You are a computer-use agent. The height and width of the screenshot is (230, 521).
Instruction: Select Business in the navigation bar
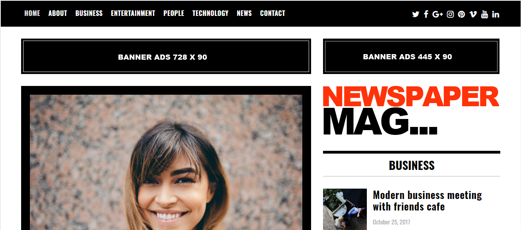[89, 13]
